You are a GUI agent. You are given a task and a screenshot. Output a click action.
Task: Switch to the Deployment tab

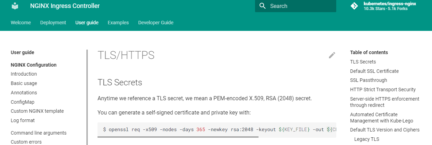[53, 23]
